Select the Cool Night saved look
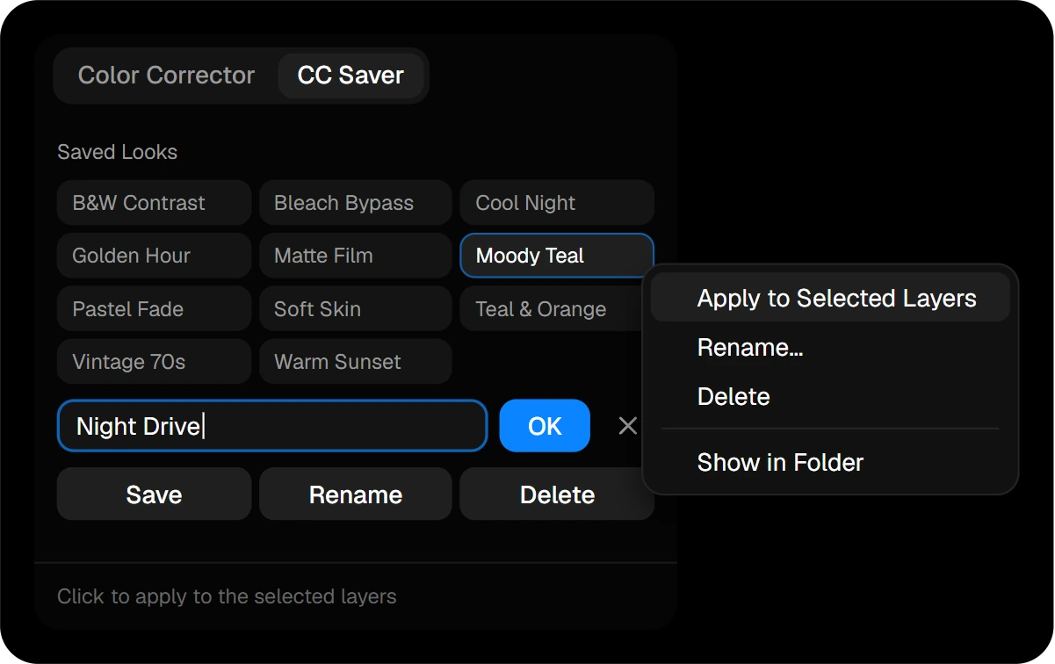 coord(557,203)
